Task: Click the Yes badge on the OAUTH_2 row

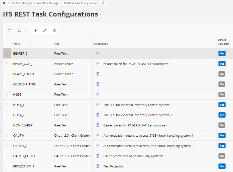Action: [222, 146]
